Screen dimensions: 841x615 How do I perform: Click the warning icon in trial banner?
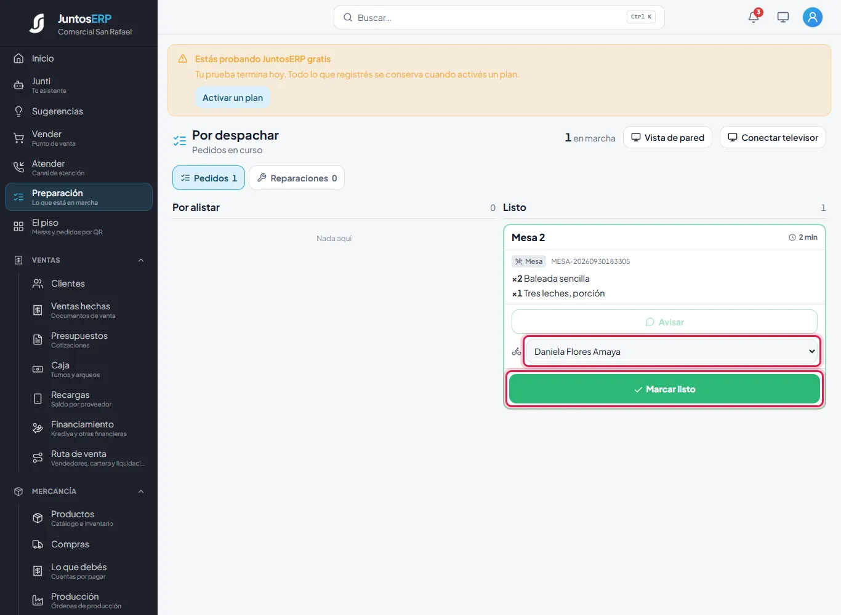click(x=183, y=59)
